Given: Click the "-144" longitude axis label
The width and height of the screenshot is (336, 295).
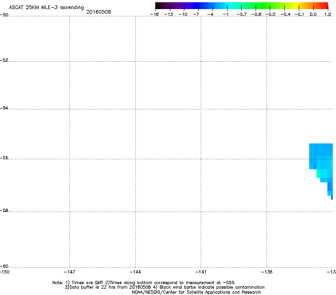Looking at the screenshot, I should tap(135, 272).
